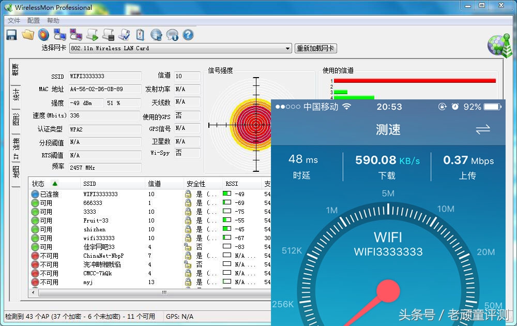Viewport: 517px width, 326px height.
Task: Start logging with the green play scroll icon
Action: (x=92, y=35)
